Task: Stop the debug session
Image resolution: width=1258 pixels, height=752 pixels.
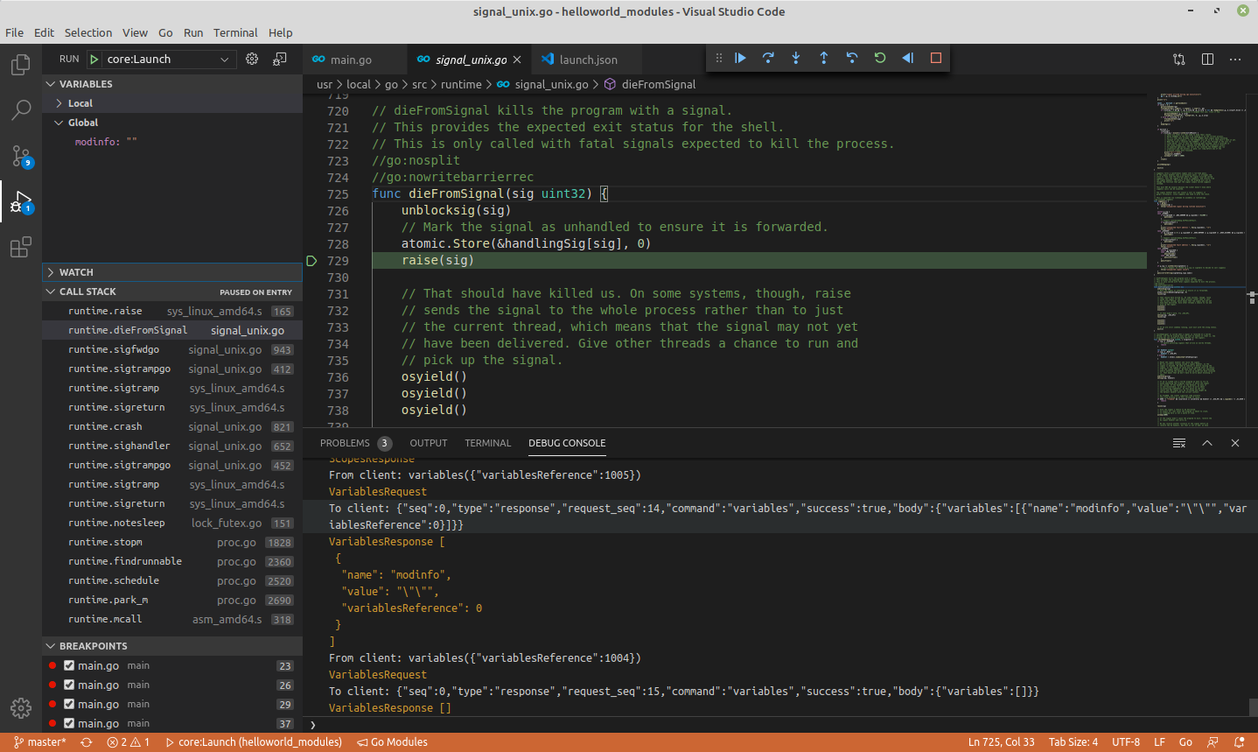Action: pos(936,58)
